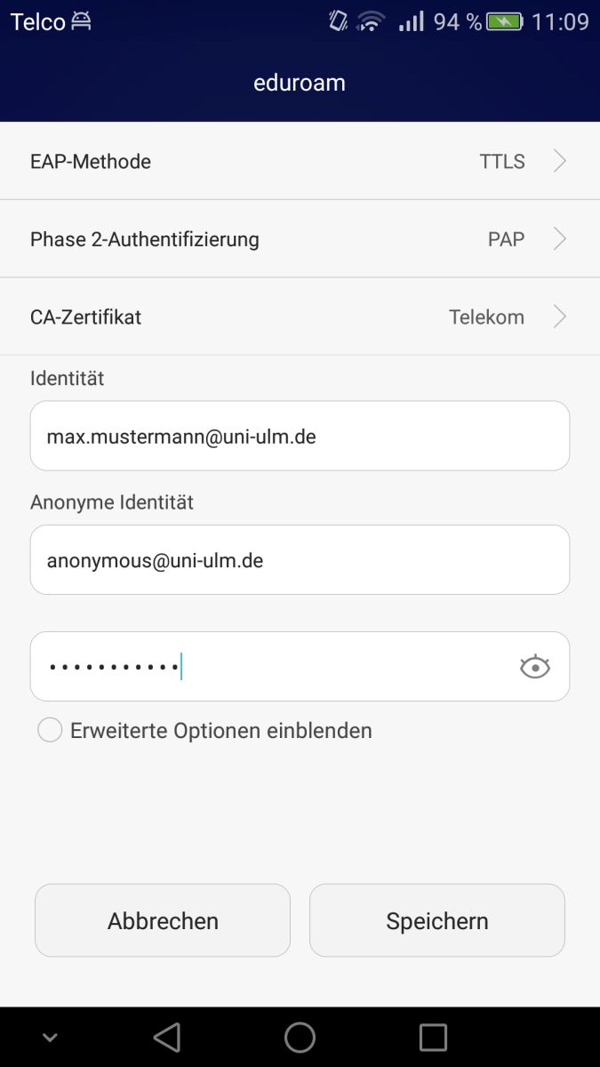This screenshot has width=600, height=1067.
Task: Enable Erweiterte Optionen einblenden radio button
Action: [x=50, y=731]
